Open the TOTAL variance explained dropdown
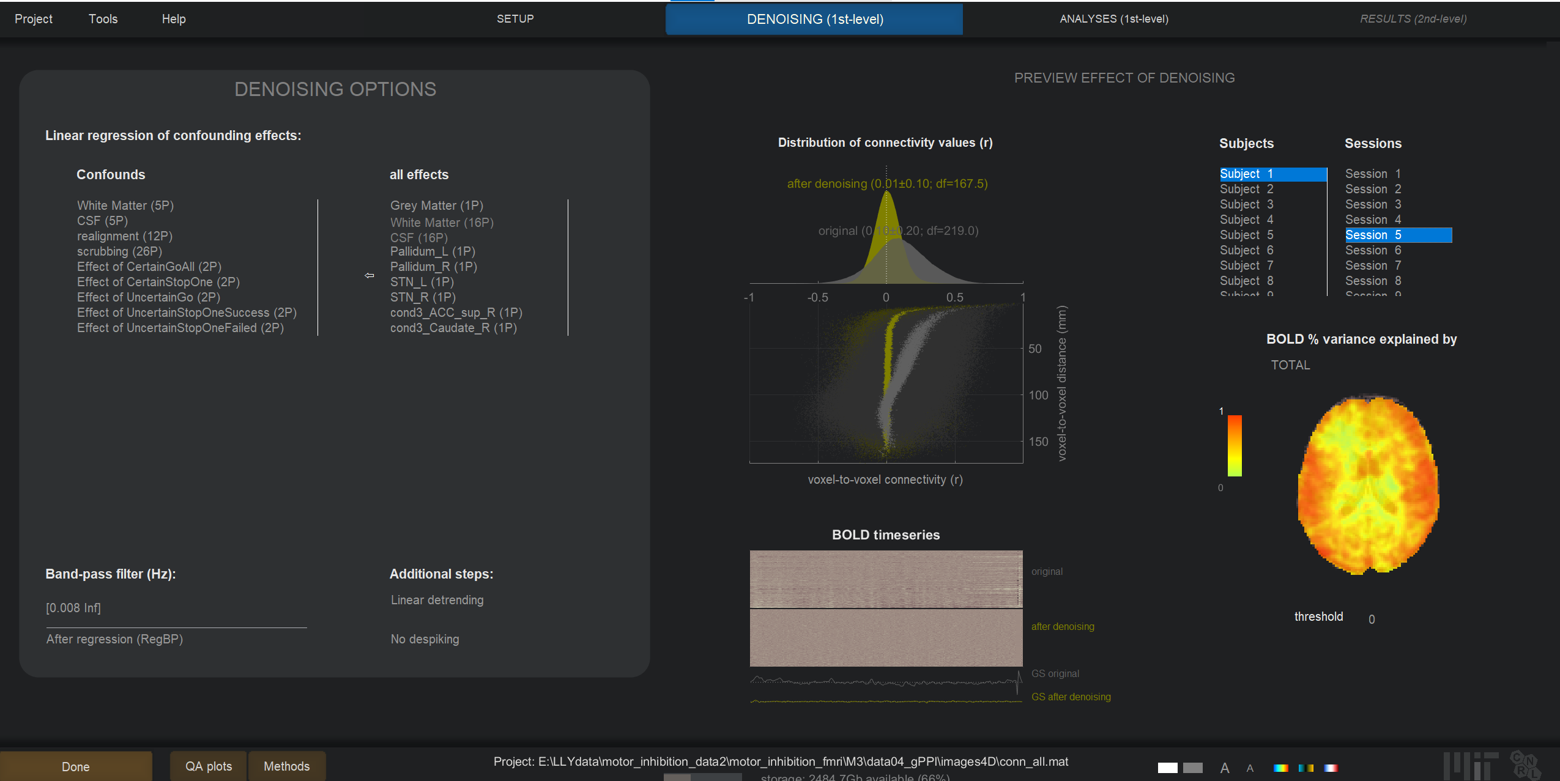Image resolution: width=1560 pixels, height=781 pixels. [1290, 365]
